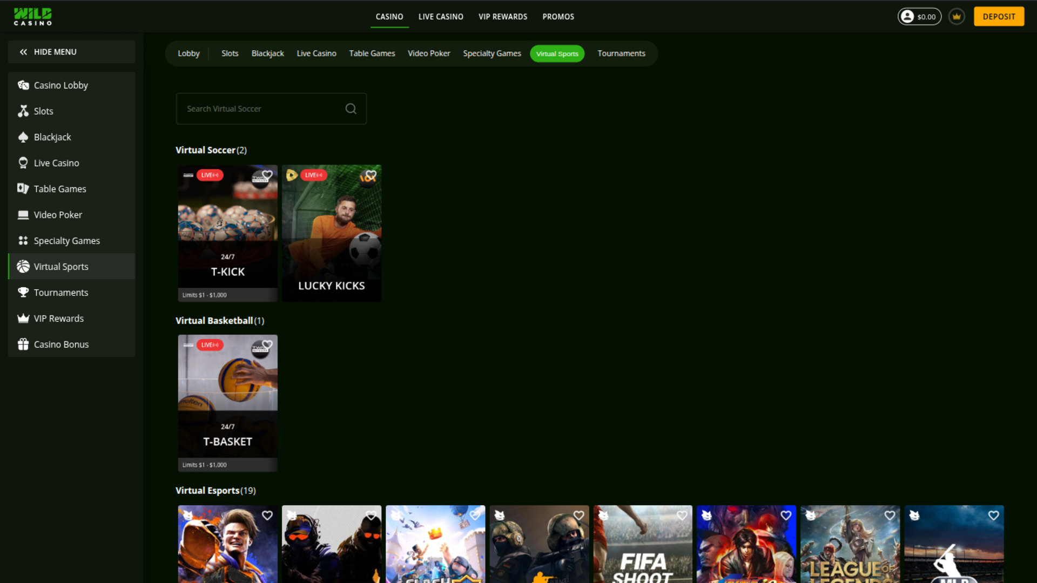The image size is (1037, 583).
Task: Select the Table Games category pill
Action: [372, 53]
